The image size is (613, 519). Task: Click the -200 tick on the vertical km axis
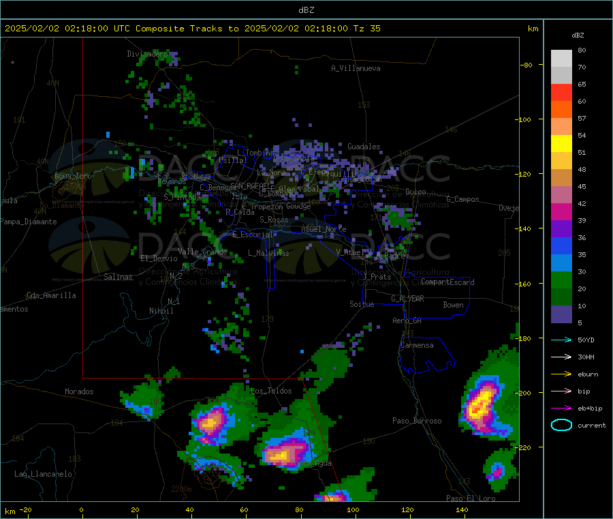coord(524,393)
